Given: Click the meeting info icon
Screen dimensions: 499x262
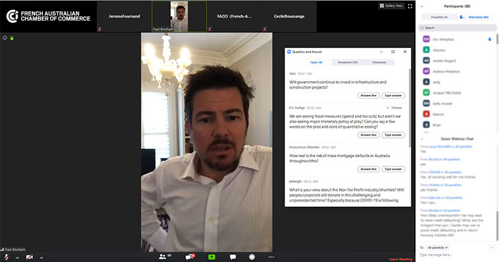Looking at the screenshot, I should 5,38.
